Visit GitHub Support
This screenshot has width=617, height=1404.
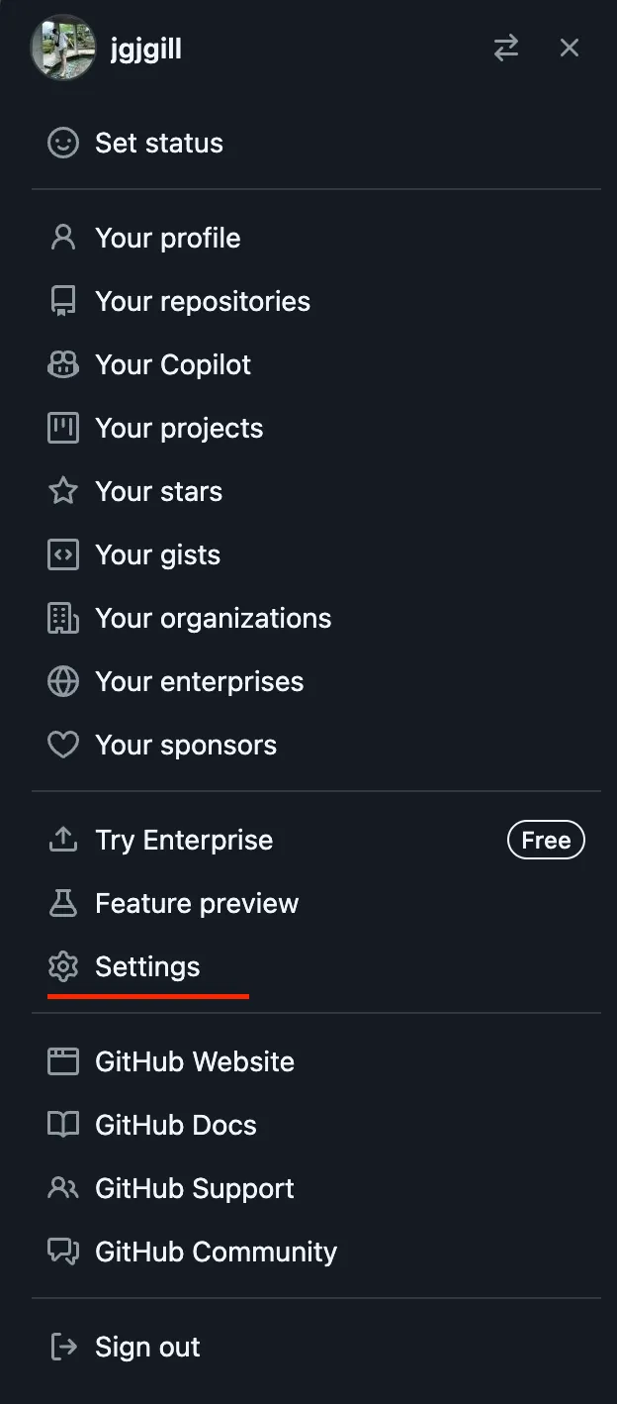pyautogui.click(x=194, y=1188)
